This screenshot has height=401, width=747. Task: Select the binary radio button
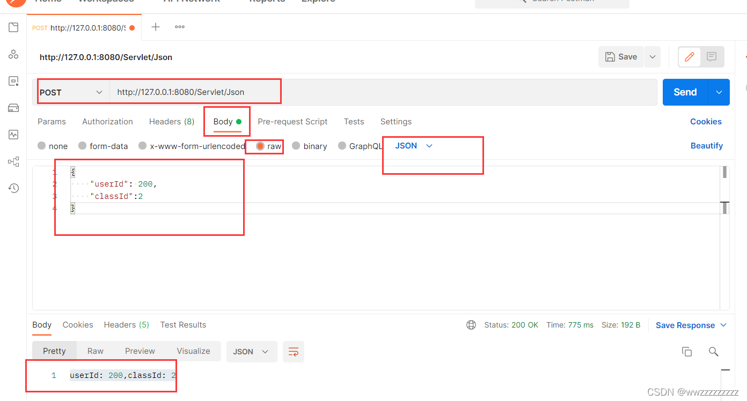[296, 146]
